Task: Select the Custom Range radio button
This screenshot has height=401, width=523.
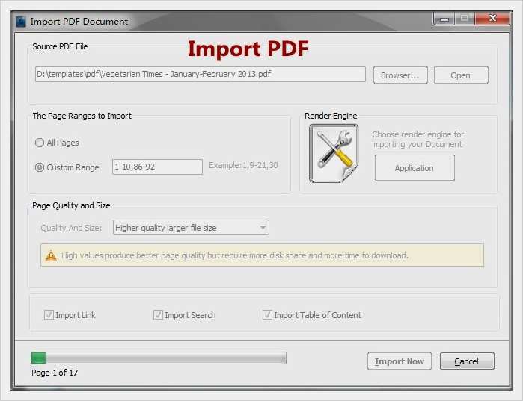Action: pyautogui.click(x=40, y=167)
